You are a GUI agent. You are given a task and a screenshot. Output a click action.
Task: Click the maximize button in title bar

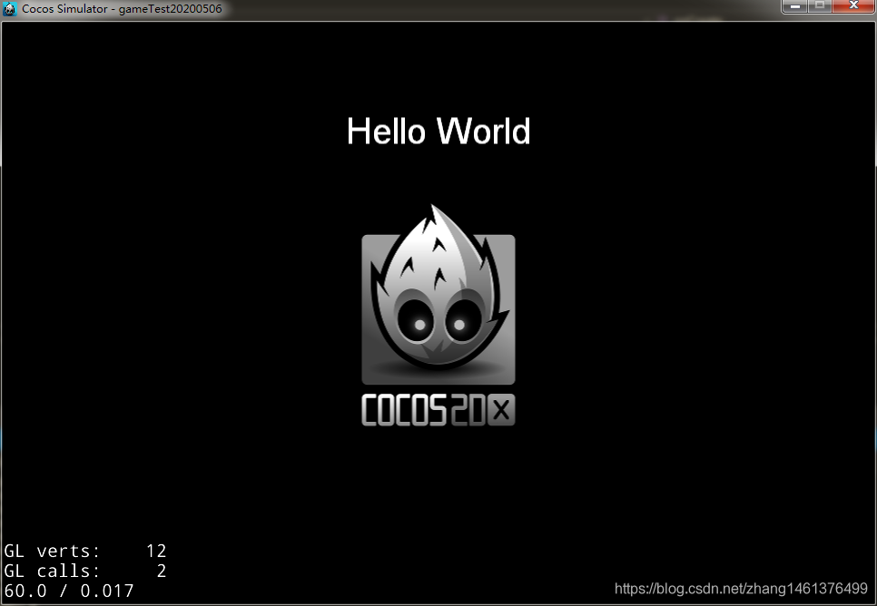tap(820, 5)
